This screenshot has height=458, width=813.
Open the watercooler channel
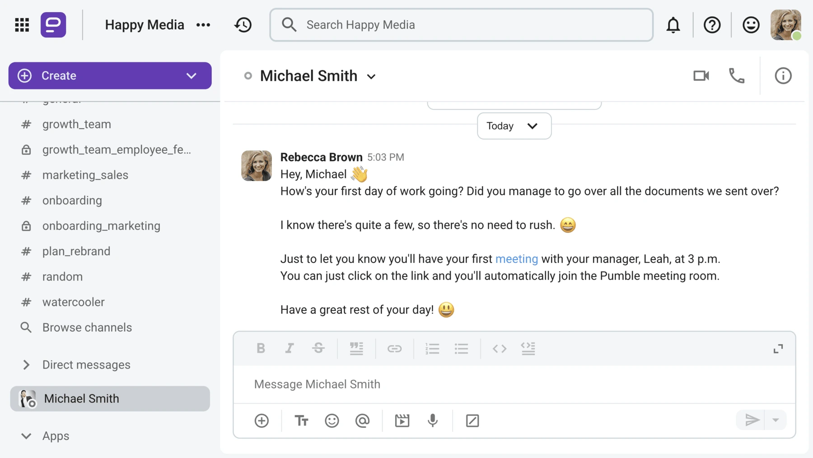point(73,302)
